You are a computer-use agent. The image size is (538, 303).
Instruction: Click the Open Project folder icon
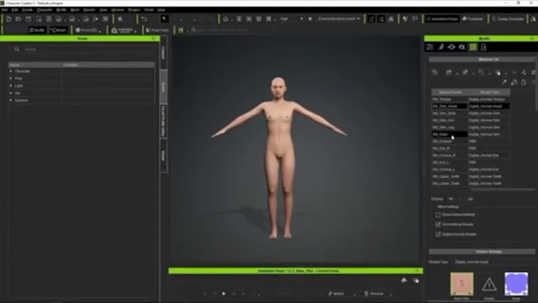coord(18,19)
